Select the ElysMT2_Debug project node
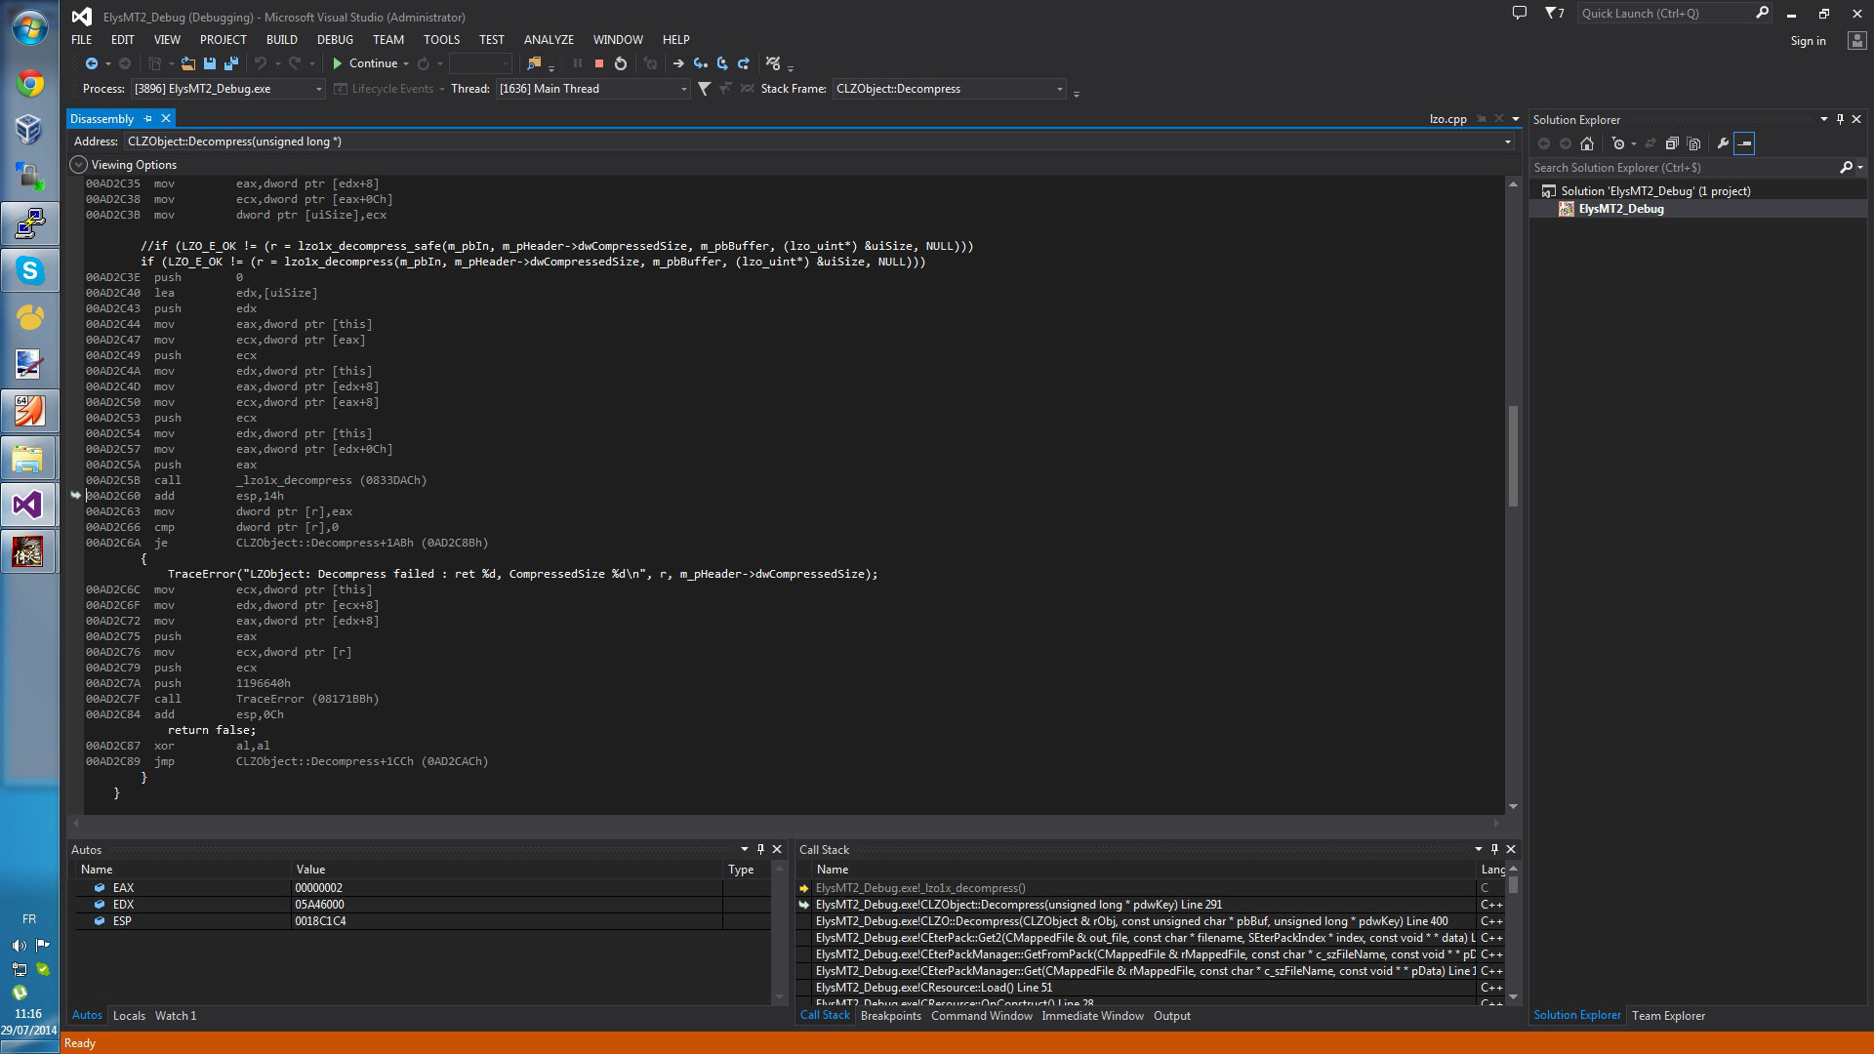Screen dimensions: 1874x1054 (x=1620, y=209)
